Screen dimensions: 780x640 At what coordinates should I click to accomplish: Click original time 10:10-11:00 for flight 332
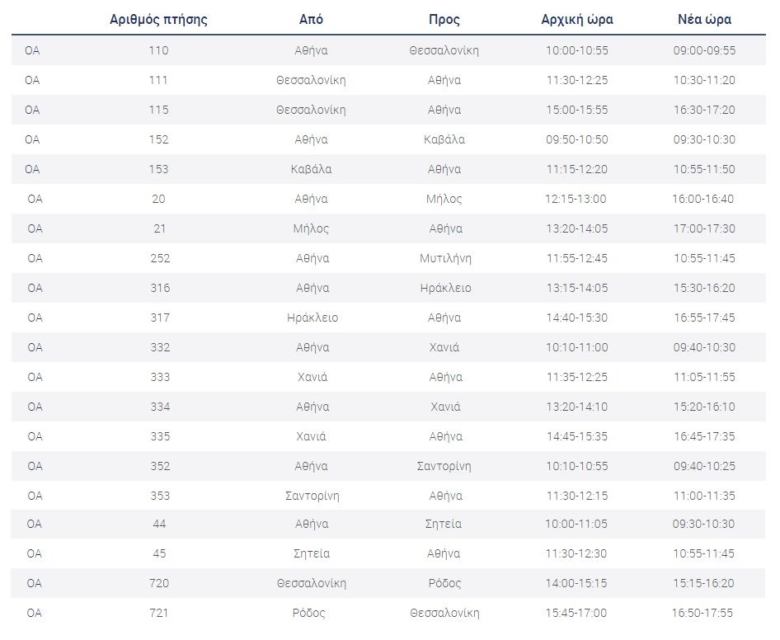(577, 347)
